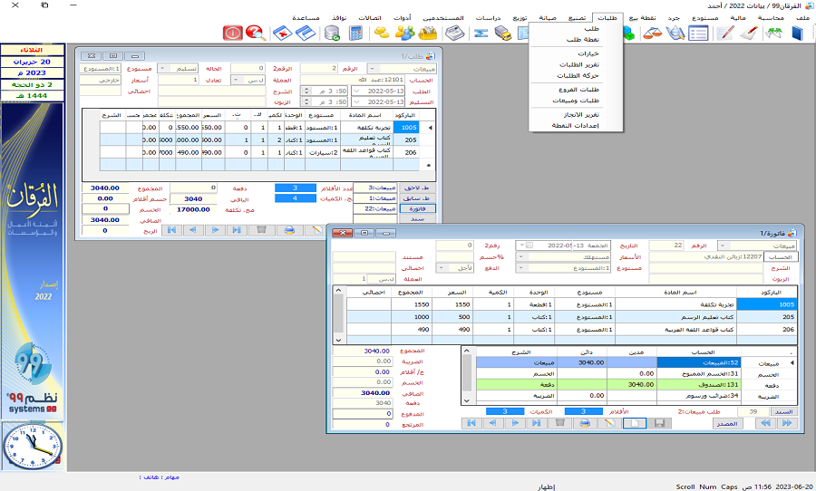The image size is (816, 491).
Task: Select نقطة طلب from the طلبات menu
Action: (x=583, y=40)
